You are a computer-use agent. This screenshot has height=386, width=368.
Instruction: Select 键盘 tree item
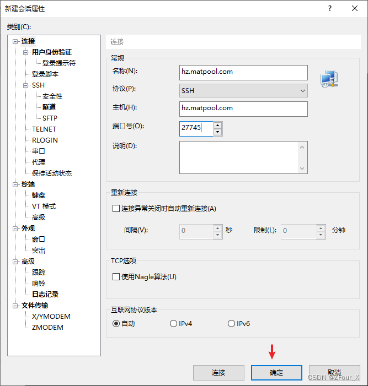39,195
